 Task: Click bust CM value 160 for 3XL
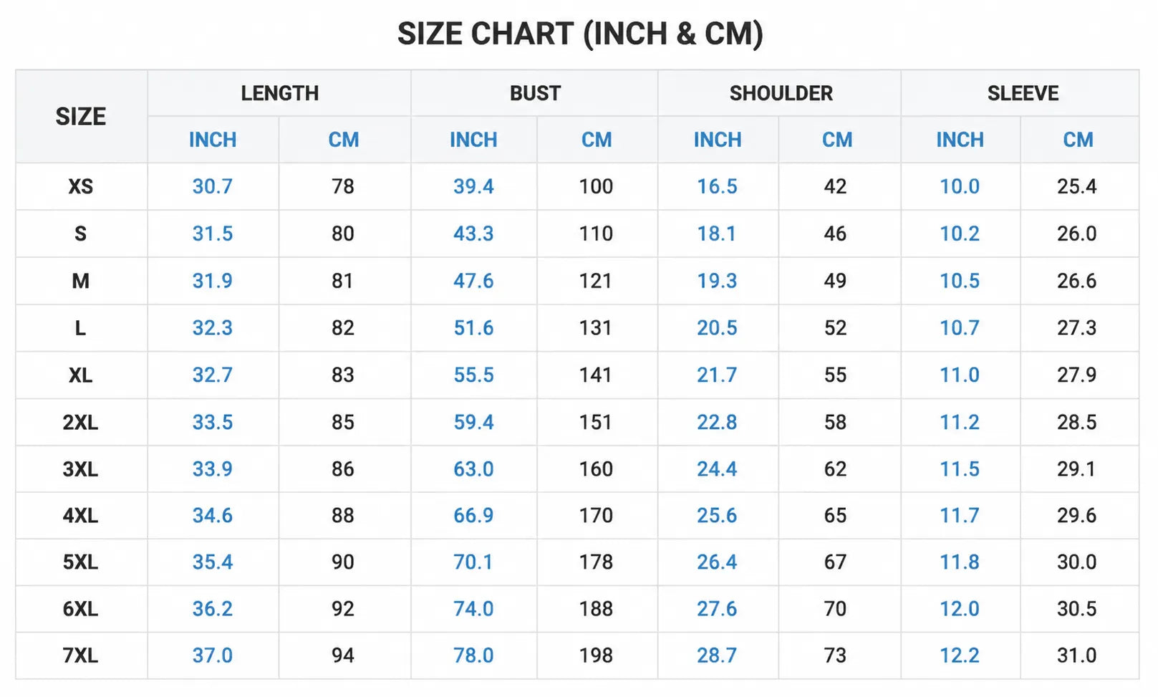pos(596,469)
